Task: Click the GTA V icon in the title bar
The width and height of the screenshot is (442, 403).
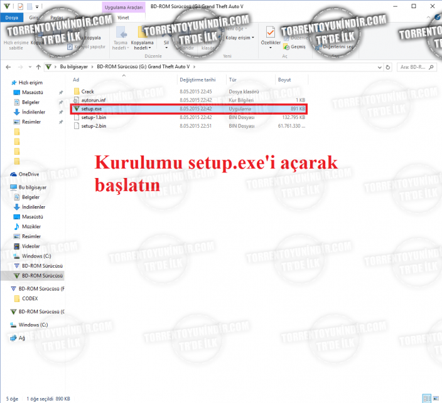Action: click(7, 6)
